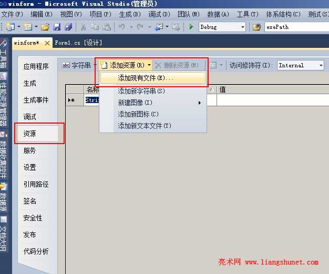Open the Data (数据) menu
The width and height of the screenshot is (329, 274).
pyautogui.click(x=218, y=14)
